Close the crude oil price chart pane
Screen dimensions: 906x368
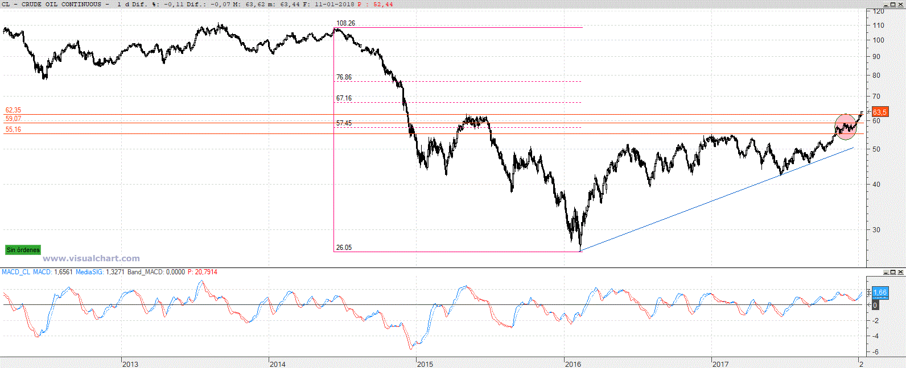[x=901, y=4]
